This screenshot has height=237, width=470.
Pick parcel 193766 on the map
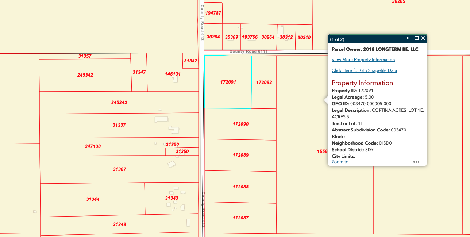(250, 37)
